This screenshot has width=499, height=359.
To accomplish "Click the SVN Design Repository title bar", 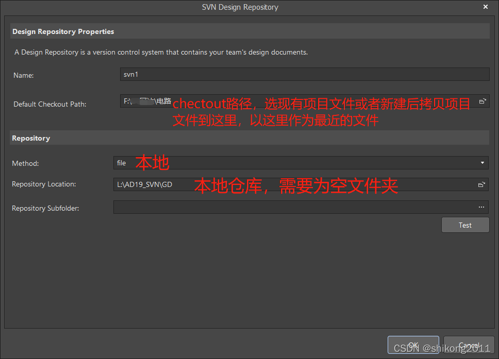I will point(240,7).
